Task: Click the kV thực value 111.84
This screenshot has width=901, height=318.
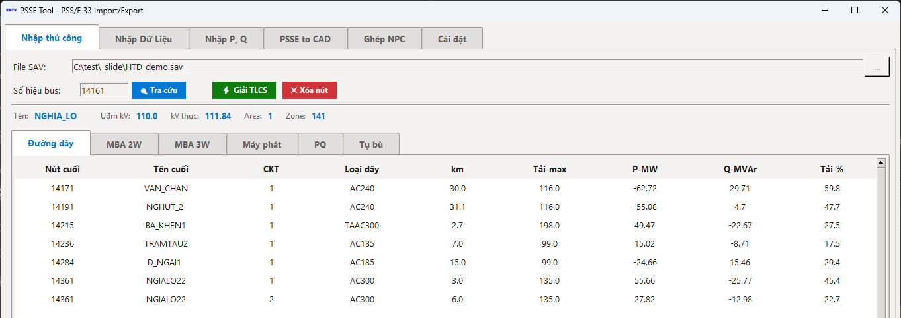Action: click(218, 116)
